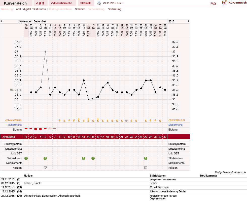Click the right < arrow beside 2015

(x=188, y=21)
